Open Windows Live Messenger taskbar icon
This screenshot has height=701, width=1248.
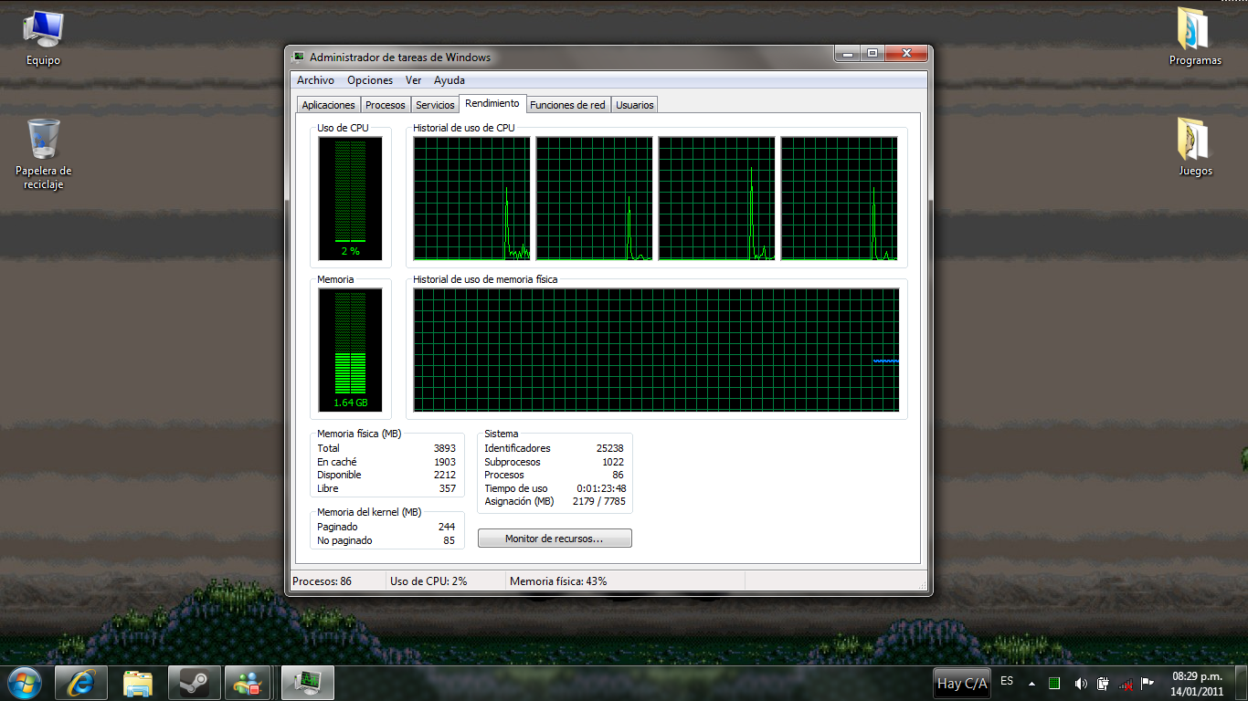pos(248,683)
